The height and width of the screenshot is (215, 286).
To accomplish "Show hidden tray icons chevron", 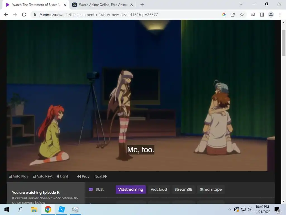I will (230, 209).
